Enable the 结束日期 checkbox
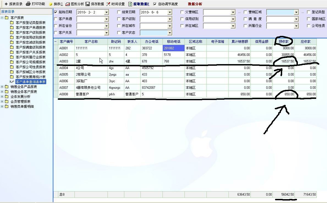The height and width of the screenshot is (203, 327). pyautogui.click(x=119, y=12)
